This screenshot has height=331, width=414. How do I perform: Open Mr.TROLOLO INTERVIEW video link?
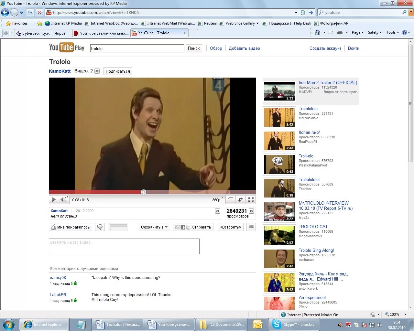[x=326, y=206]
